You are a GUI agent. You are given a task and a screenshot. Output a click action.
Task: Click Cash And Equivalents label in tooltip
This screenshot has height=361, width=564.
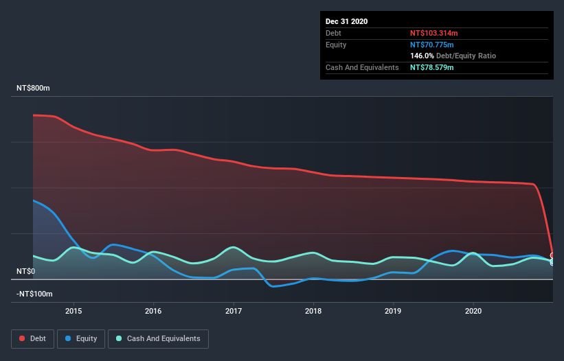point(362,67)
